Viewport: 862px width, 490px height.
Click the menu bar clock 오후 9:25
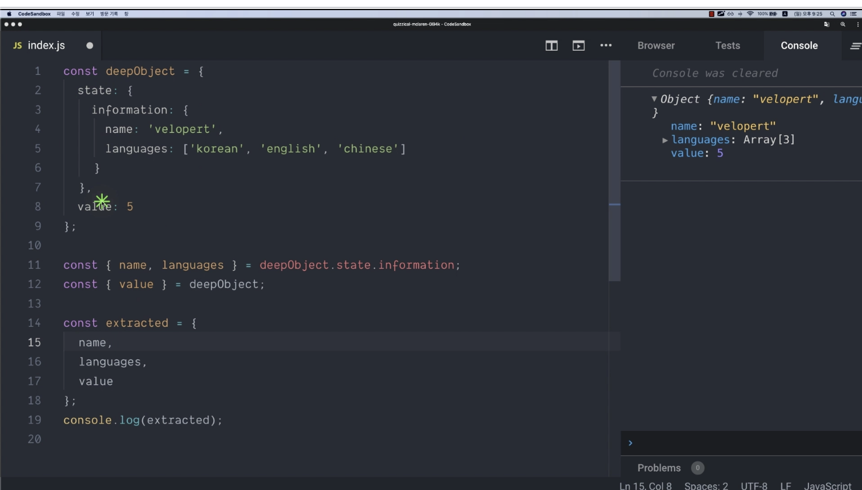808,14
